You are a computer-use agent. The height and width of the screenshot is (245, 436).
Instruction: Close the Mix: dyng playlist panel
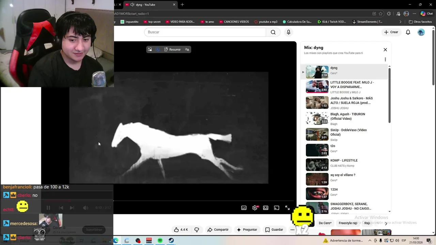tap(385, 50)
